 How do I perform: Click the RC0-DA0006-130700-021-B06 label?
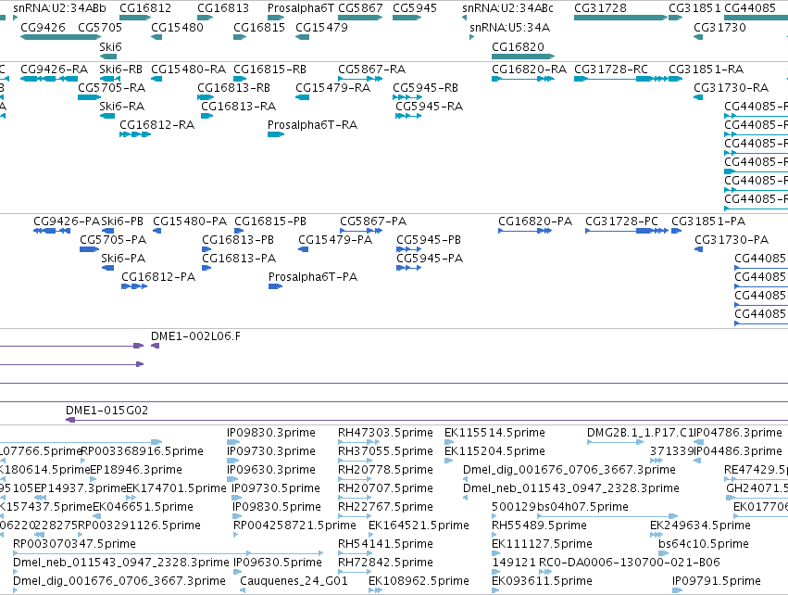click(630, 563)
